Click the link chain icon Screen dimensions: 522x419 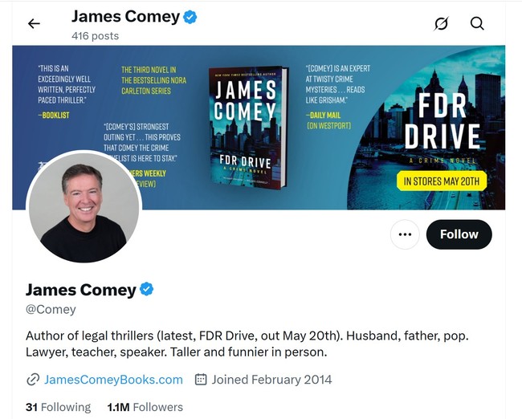(33, 380)
